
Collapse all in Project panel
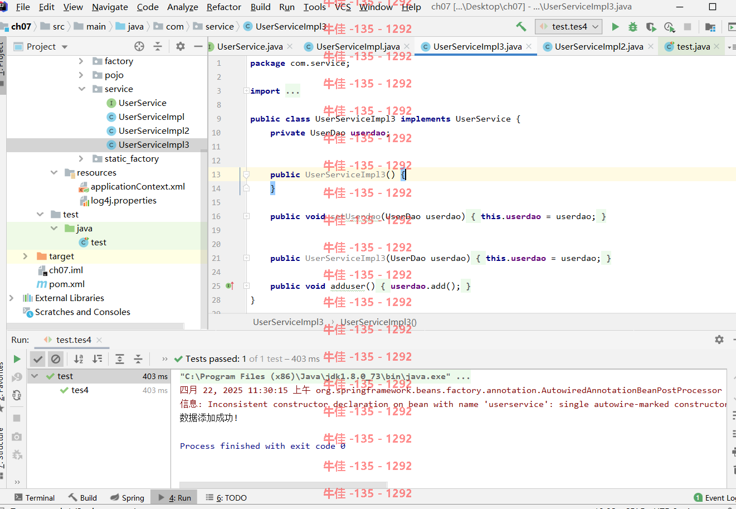[x=158, y=46]
